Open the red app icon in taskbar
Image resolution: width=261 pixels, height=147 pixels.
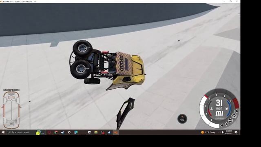tap(49, 132)
